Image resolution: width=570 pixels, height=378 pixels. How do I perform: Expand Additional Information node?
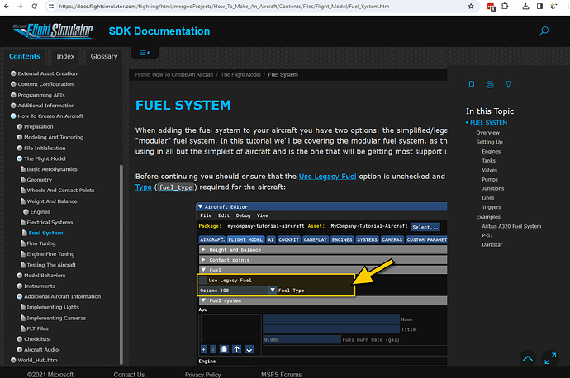(13, 106)
